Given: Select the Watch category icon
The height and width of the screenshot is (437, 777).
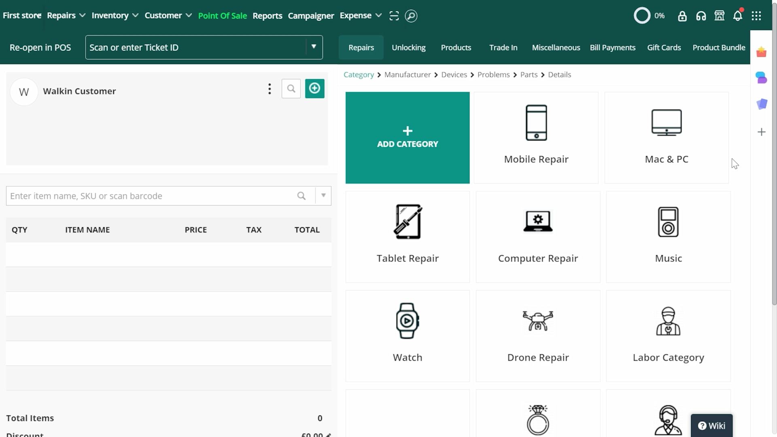Looking at the screenshot, I should point(407,320).
